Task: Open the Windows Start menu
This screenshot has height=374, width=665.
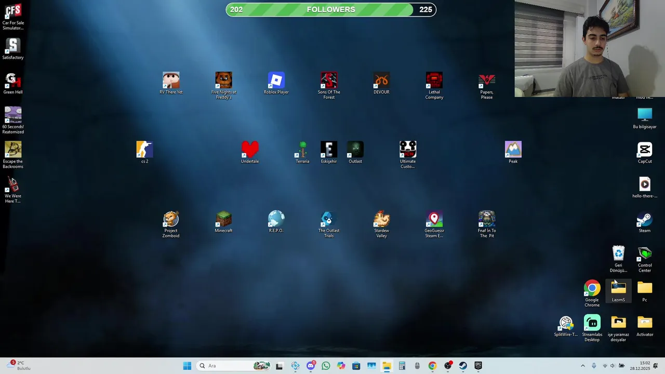Action: (x=187, y=366)
